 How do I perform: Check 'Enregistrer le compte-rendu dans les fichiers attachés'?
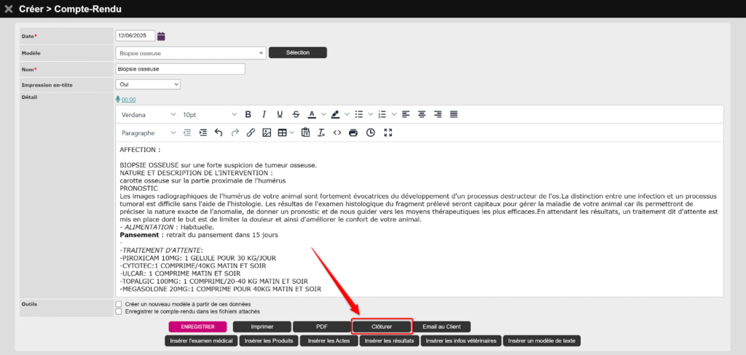click(119, 311)
